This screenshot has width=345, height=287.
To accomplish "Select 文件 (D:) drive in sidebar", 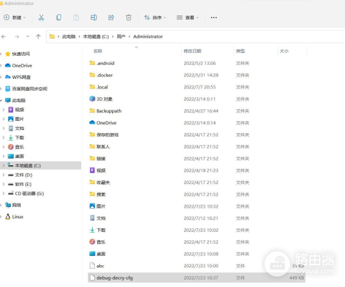I will coord(24,175).
